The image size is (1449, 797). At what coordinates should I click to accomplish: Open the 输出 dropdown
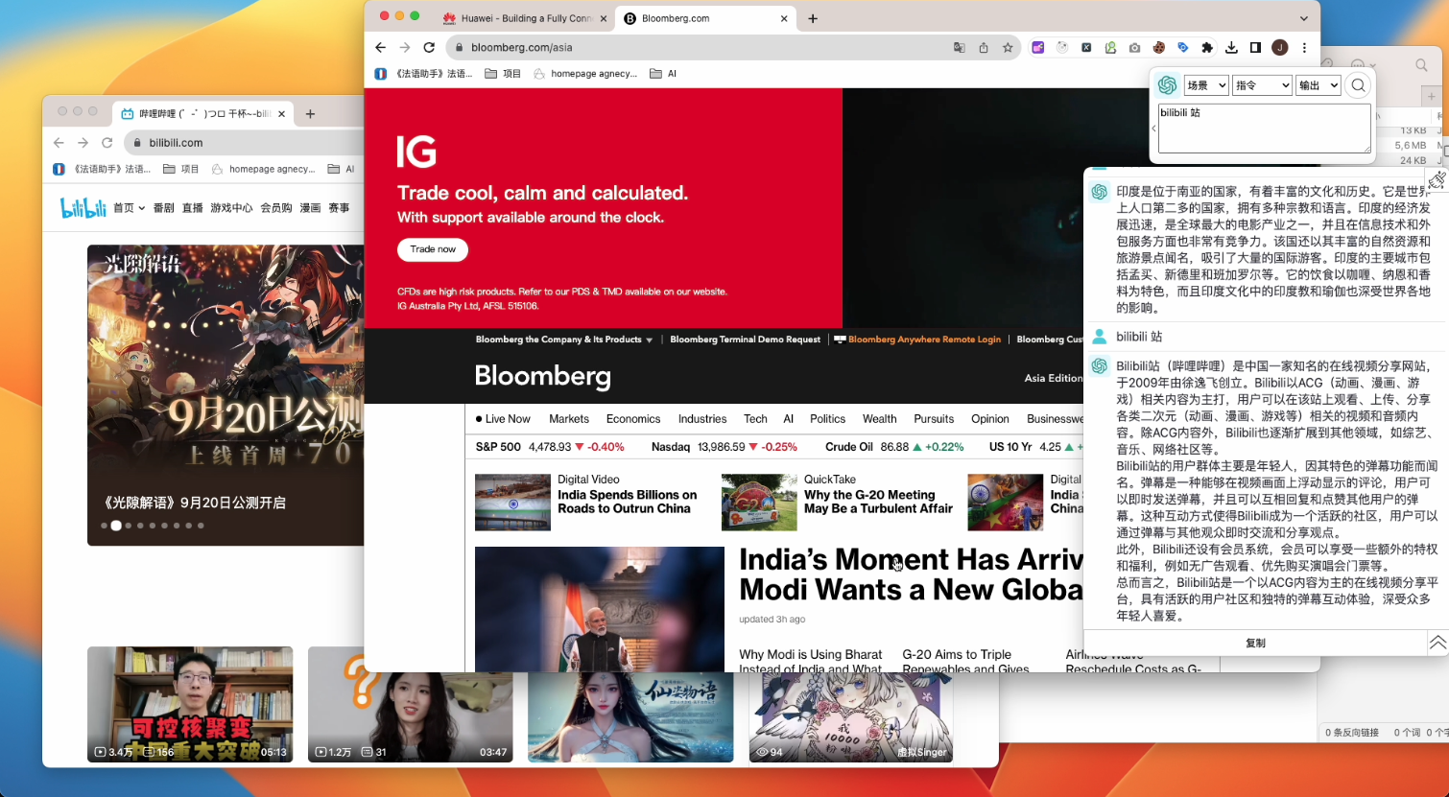[x=1318, y=85]
